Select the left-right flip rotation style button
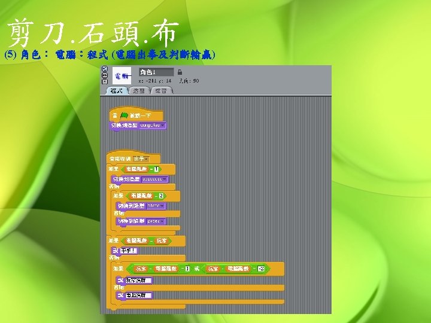 [104, 75]
